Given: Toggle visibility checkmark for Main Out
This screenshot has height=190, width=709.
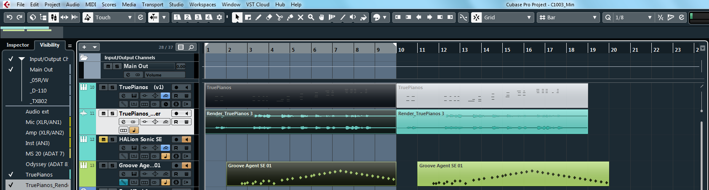Looking at the screenshot, I should [11, 69].
